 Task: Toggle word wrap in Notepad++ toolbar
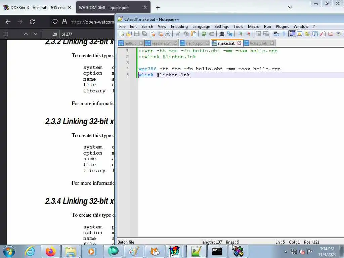[x=276, y=34]
